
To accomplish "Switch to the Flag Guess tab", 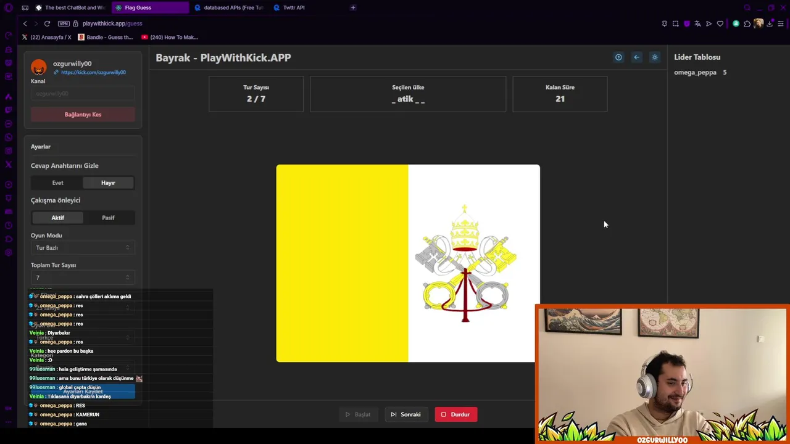I will [151, 7].
